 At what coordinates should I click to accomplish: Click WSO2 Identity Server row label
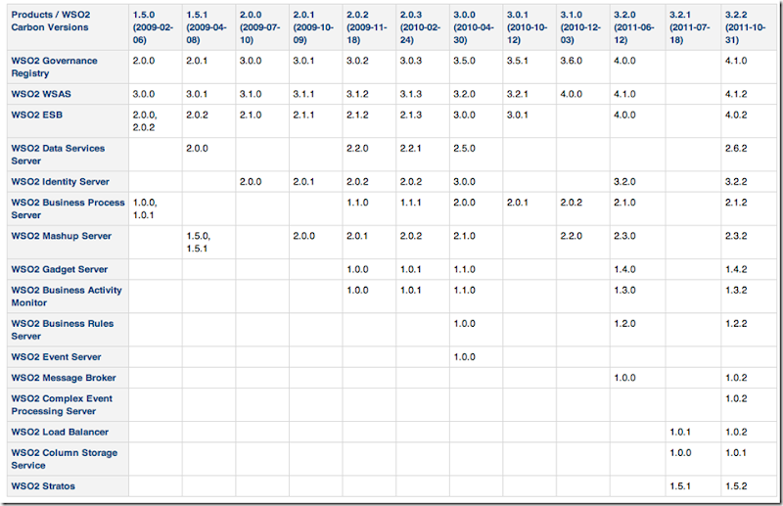(60, 182)
